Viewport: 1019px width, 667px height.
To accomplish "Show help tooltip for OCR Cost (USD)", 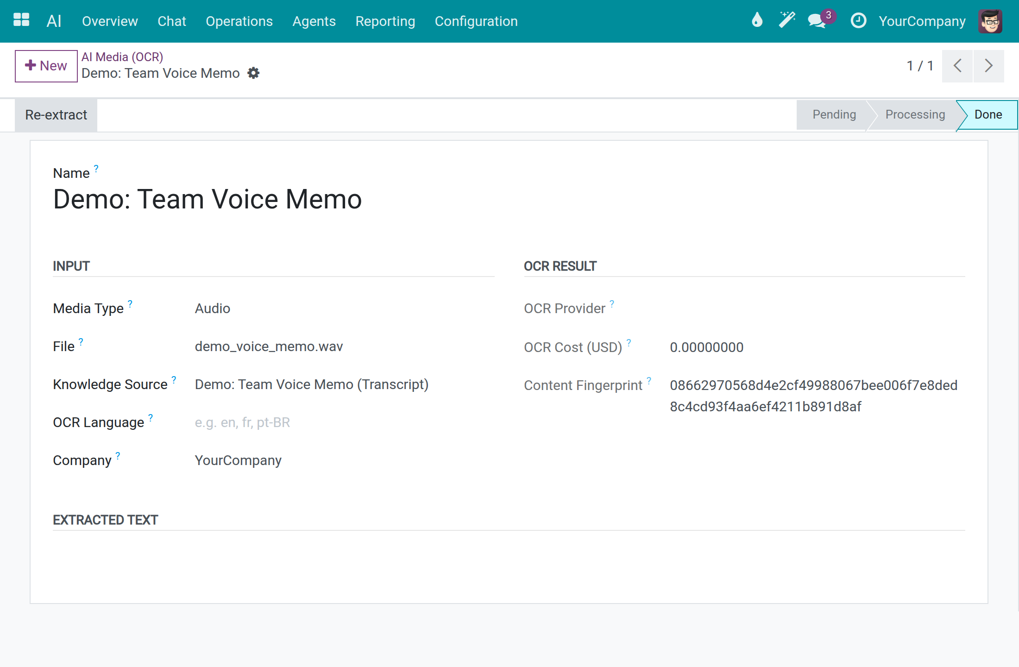I will 629,342.
